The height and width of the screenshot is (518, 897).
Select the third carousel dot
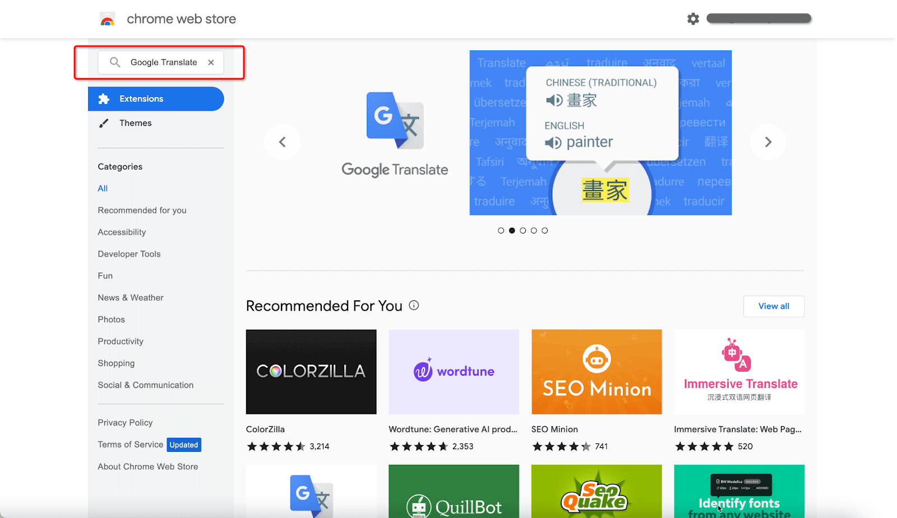(x=523, y=231)
